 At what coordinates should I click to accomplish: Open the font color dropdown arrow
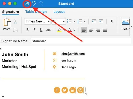tap(74, 30)
